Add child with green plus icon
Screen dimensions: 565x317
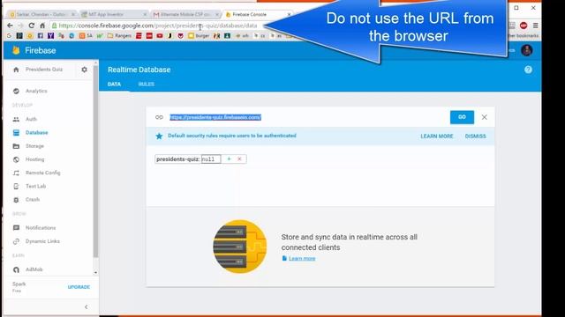229,158
